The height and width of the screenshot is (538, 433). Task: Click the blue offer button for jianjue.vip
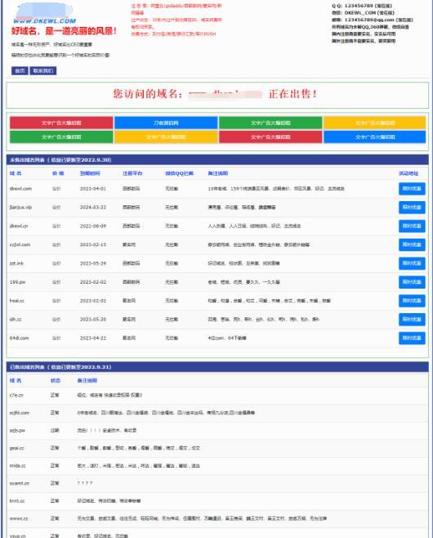[412, 207]
